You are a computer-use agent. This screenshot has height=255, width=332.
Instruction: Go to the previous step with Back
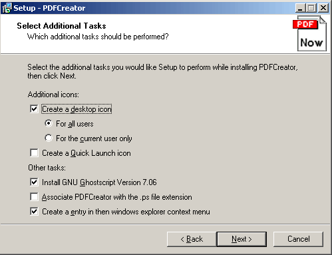click(192, 239)
